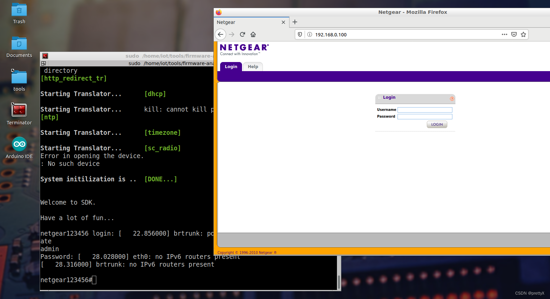The image size is (550, 299).
Task: Click the Login panel heading
Action: click(389, 97)
